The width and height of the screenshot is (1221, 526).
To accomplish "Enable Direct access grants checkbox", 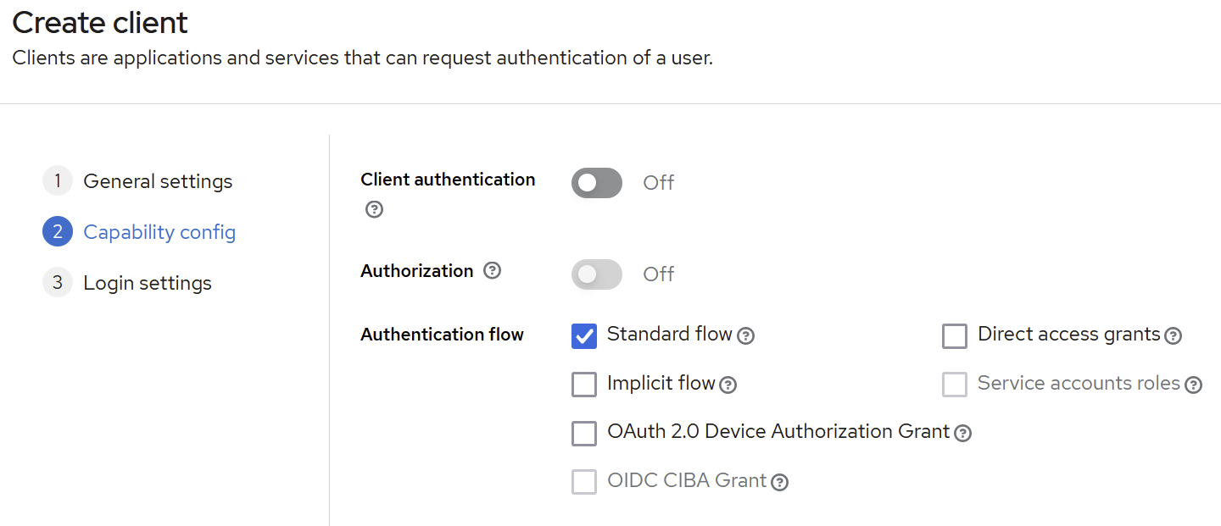I will [x=955, y=336].
